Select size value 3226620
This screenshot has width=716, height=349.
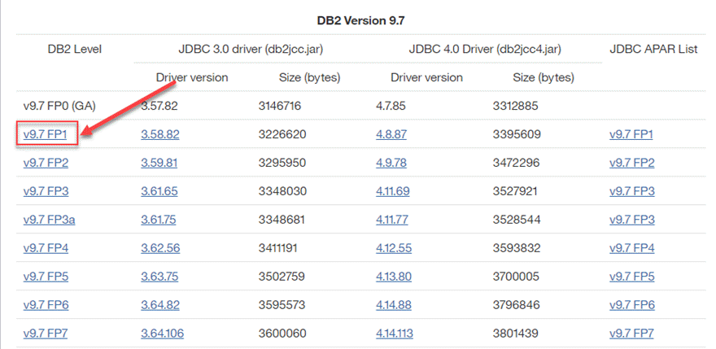pos(282,135)
